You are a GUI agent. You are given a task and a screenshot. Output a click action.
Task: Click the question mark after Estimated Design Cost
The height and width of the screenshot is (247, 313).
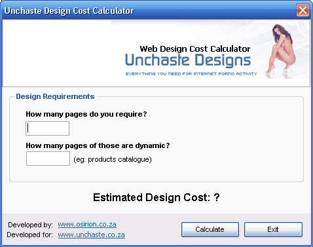(x=217, y=197)
